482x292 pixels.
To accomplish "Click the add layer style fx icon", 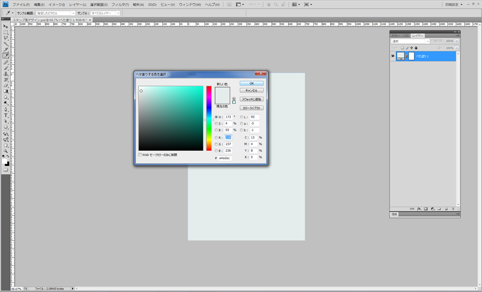I will pyautogui.click(x=419, y=209).
